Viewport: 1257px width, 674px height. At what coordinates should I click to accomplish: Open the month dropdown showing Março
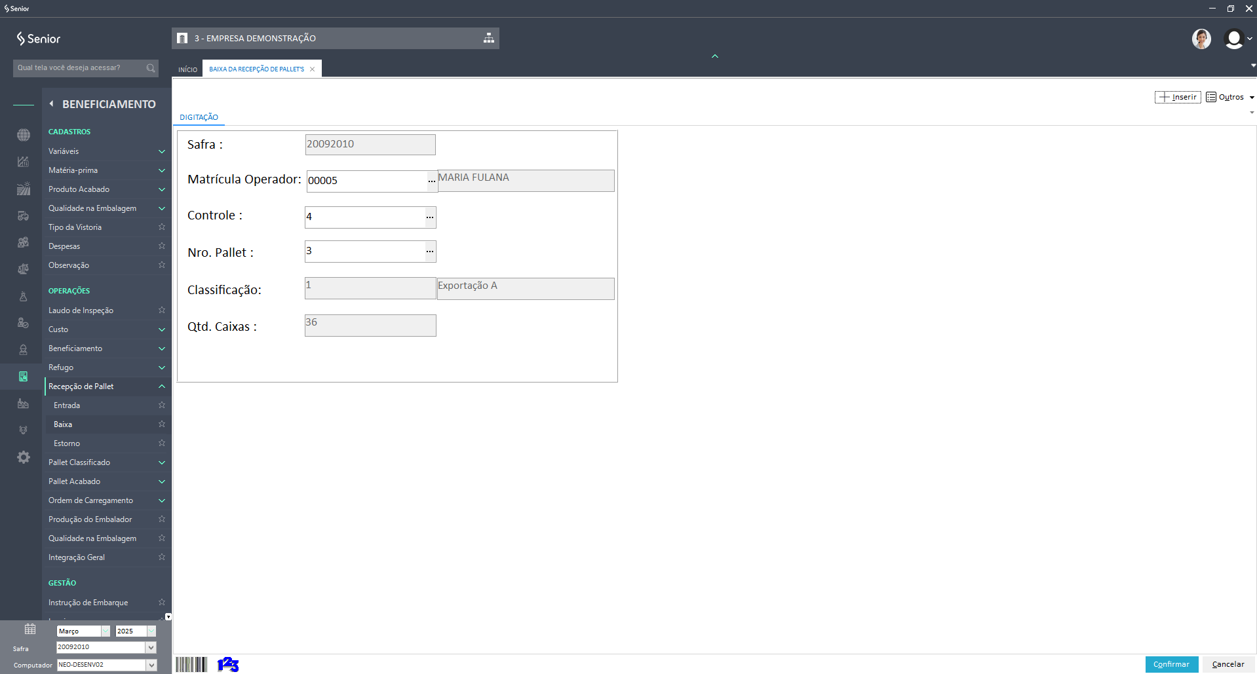106,631
